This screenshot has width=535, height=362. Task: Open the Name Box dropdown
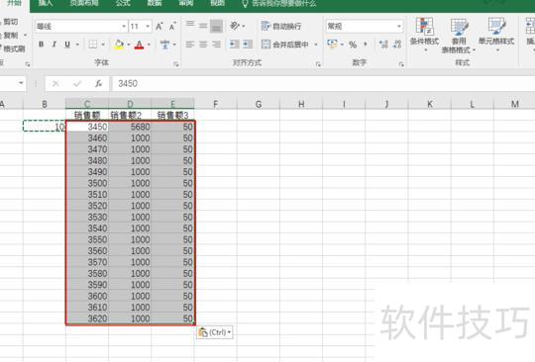(x=21, y=83)
